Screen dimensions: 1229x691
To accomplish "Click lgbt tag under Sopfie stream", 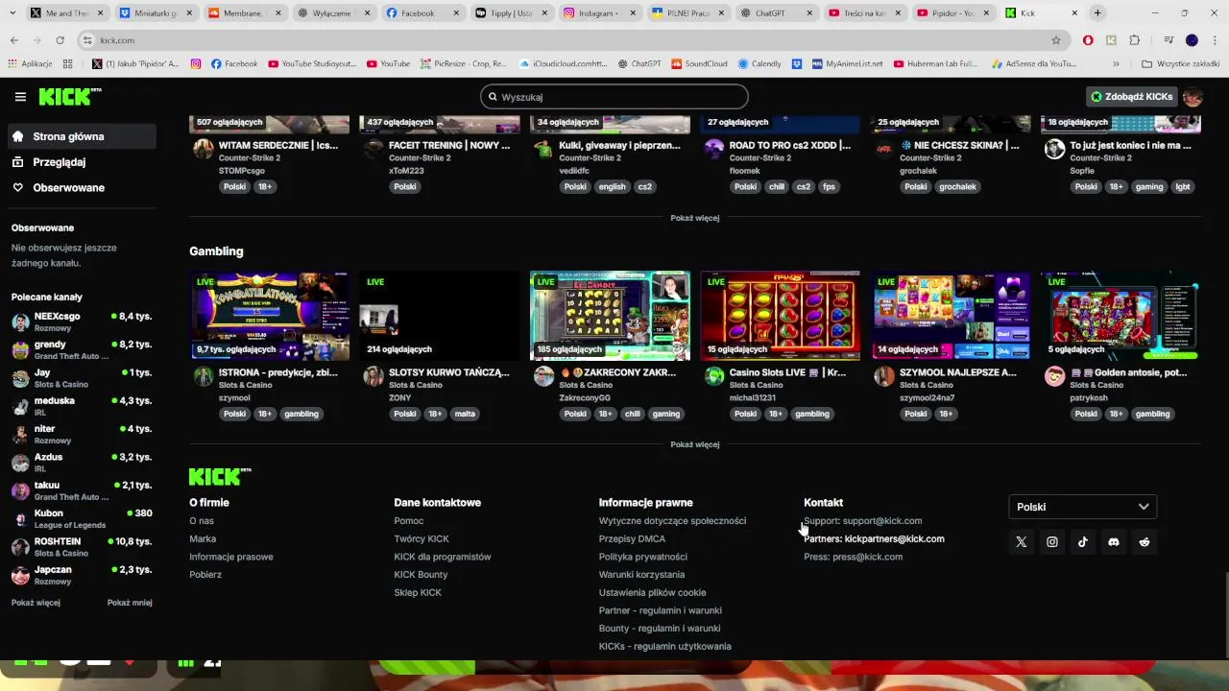I will (x=1183, y=187).
